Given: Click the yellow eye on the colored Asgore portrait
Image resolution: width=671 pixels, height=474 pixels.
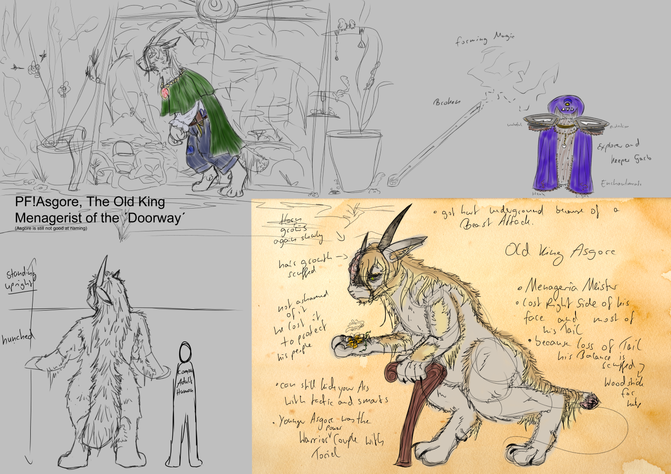Looking at the screenshot, I should tap(372, 278).
